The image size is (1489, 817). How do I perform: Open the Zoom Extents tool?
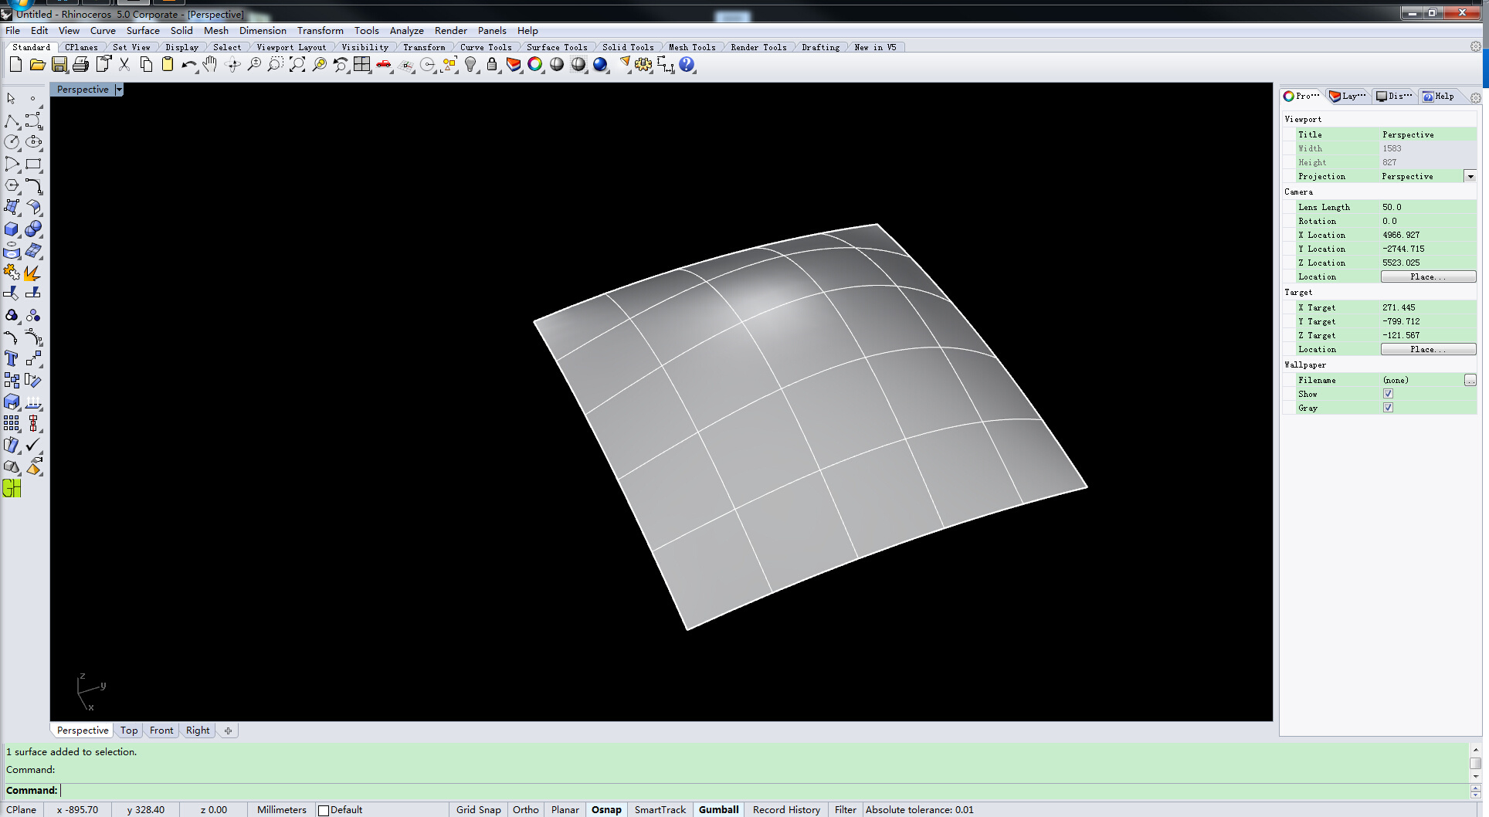point(297,65)
